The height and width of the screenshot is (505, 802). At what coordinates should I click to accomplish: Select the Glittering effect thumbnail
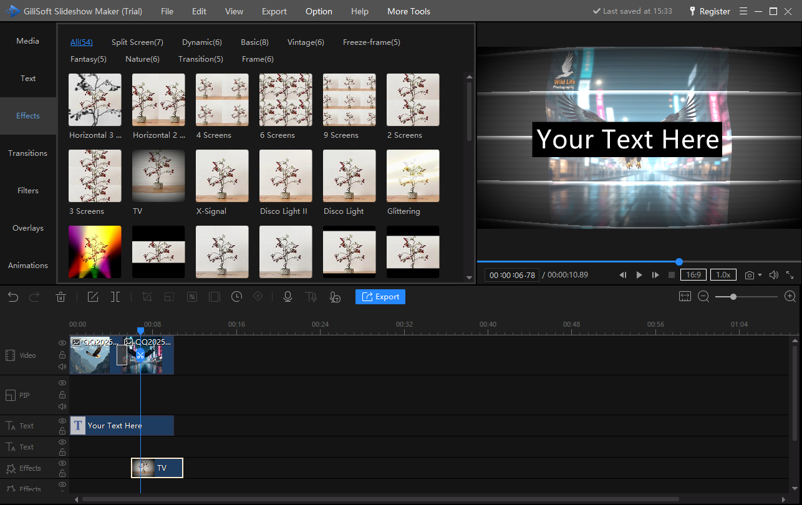[413, 176]
